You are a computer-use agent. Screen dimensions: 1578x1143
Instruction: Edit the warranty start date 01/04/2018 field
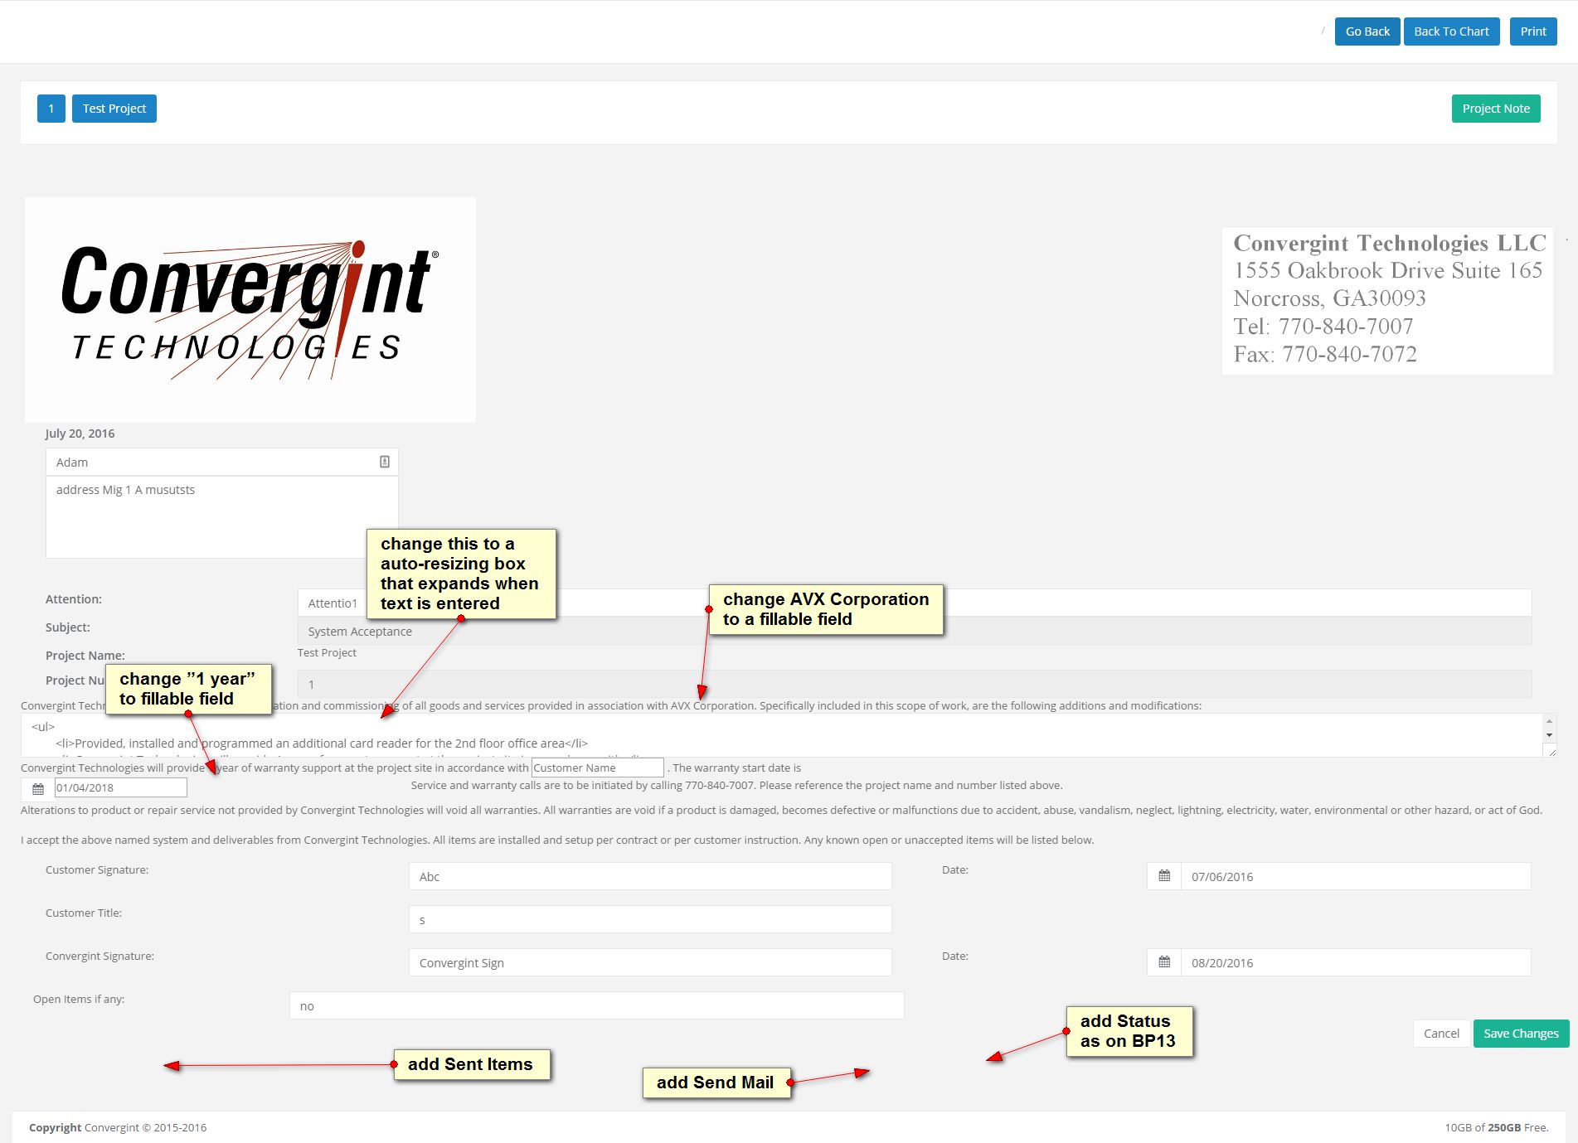point(121,788)
